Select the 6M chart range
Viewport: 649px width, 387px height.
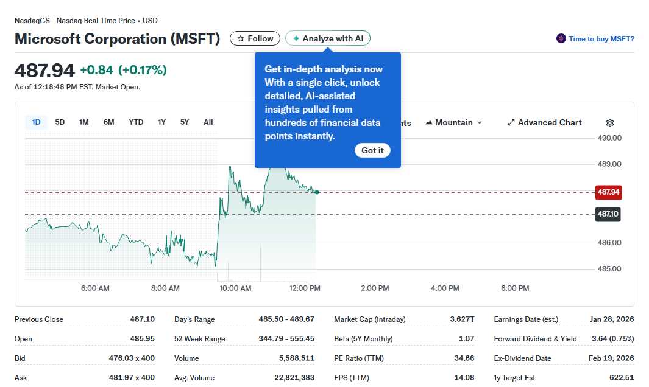click(x=108, y=122)
